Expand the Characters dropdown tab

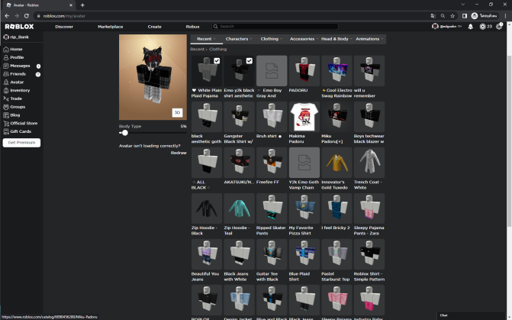(239, 39)
